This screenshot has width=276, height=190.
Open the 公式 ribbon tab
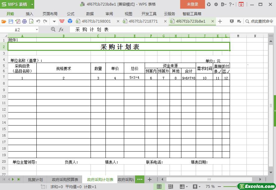pyautogui.click(x=71, y=14)
